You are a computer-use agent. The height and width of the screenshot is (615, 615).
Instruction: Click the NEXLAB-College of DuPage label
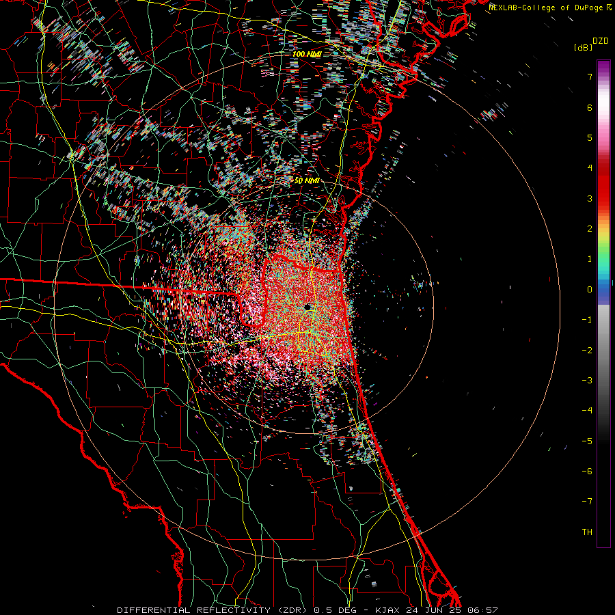pyautogui.click(x=545, y=8)
